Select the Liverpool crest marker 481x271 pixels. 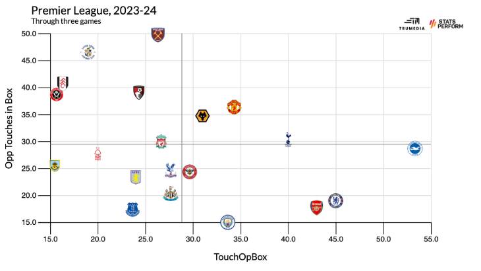coord(161,141)
